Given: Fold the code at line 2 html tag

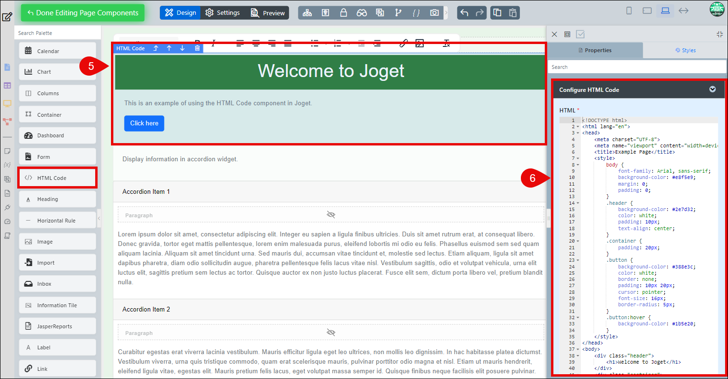Looking at the screenshot, I should pyautogui.click(x=578, y=127).
